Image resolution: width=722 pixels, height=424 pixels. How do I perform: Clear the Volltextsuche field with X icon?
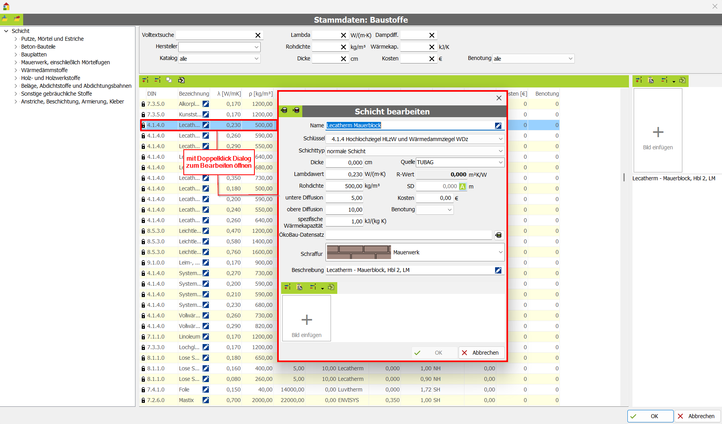(258, 35)
